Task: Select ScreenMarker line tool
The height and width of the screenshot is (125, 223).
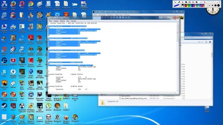Action: [x=183, y=2]
